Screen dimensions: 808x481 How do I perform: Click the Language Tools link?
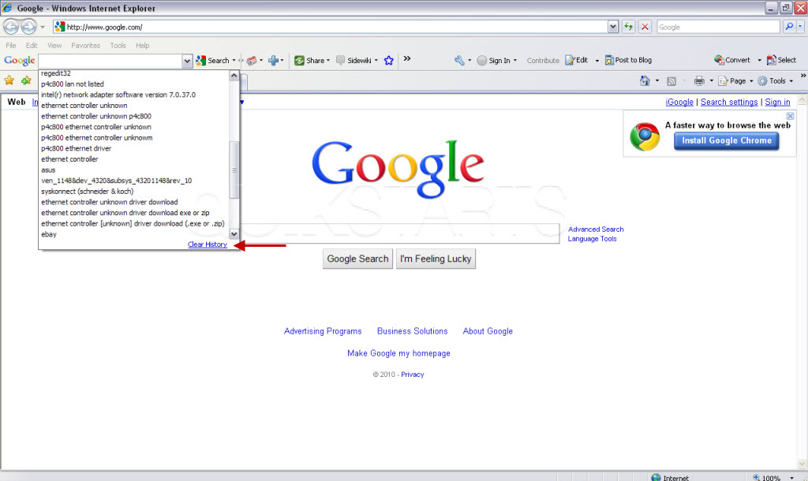(592, 239)
